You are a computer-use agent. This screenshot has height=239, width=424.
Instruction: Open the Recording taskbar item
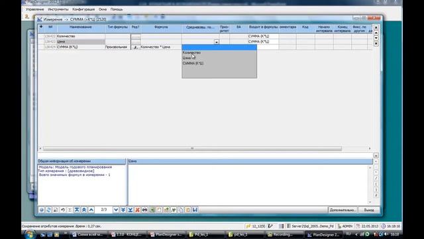(x=284, y=234)
